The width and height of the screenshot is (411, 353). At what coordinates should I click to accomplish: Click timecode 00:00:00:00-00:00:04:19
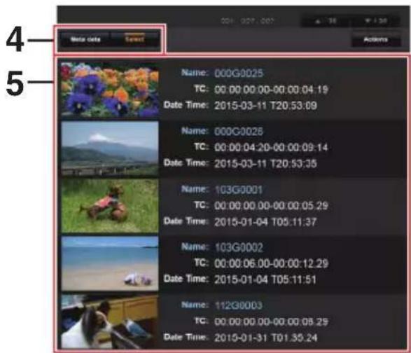pos(271,90)
